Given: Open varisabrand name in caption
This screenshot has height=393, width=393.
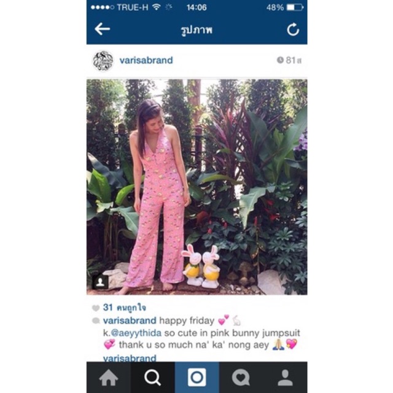Looking at the screenshot, I should (x=130, y=321).
